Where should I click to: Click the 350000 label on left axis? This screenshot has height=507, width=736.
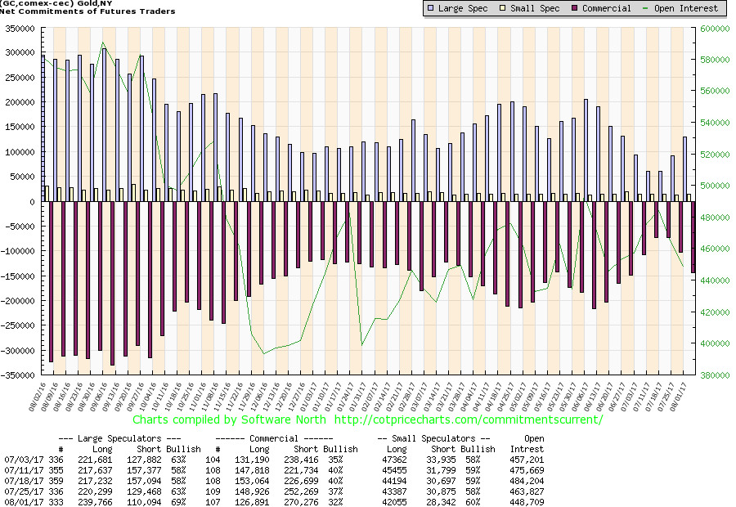[20, 28]
